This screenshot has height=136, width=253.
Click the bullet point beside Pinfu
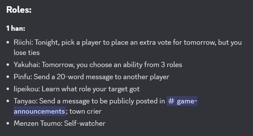[8, 77]
